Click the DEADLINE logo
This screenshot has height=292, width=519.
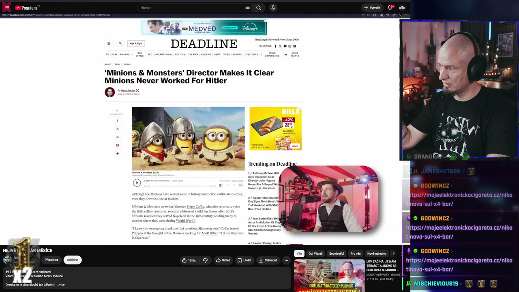(204, 43)
